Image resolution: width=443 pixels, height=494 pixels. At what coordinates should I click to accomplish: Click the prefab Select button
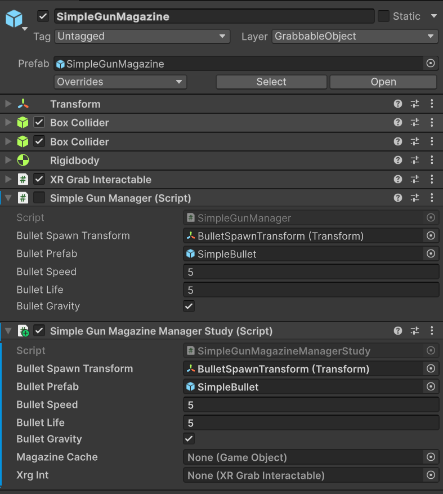click(x=271, y=82)
